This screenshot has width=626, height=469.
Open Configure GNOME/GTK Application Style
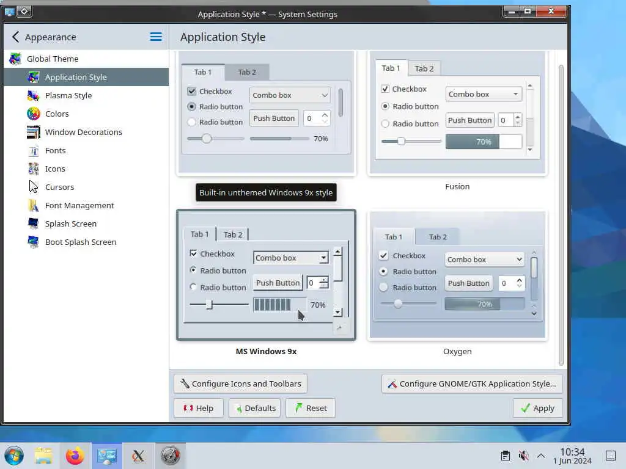(x=472, y=384)
